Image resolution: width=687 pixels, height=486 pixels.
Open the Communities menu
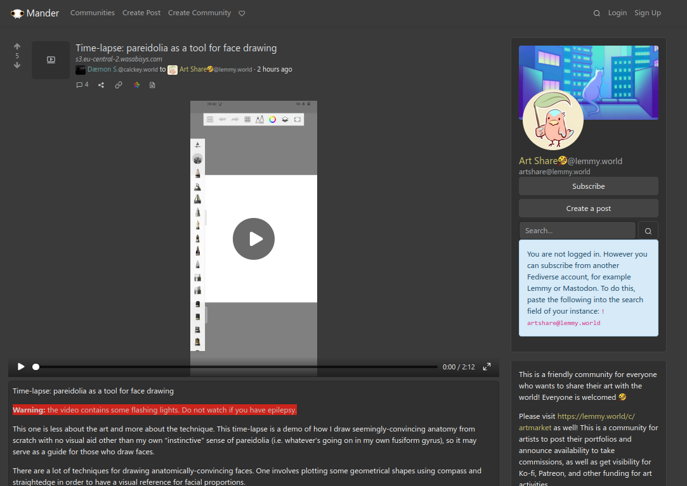(92, 12)
